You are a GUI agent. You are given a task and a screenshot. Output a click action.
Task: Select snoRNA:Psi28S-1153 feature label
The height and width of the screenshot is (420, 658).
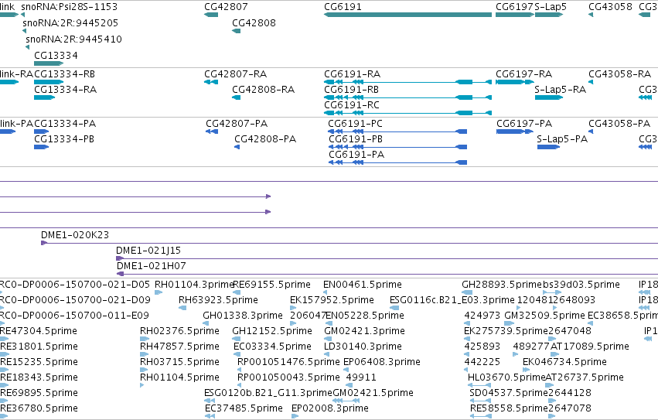pyautogui.click(x=70, y=7)
